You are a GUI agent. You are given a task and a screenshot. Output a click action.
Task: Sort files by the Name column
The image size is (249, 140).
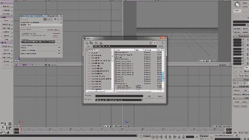pos(124,50)
